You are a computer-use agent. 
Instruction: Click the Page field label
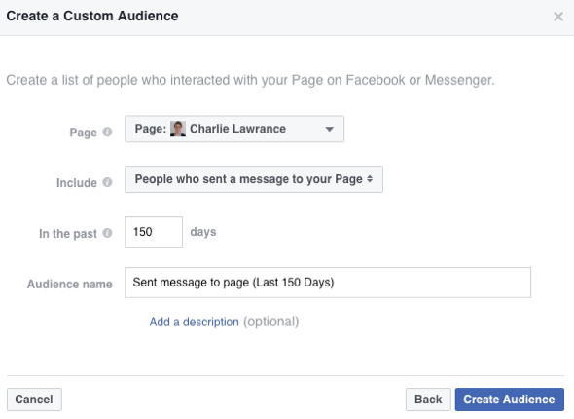pos(83,133)
